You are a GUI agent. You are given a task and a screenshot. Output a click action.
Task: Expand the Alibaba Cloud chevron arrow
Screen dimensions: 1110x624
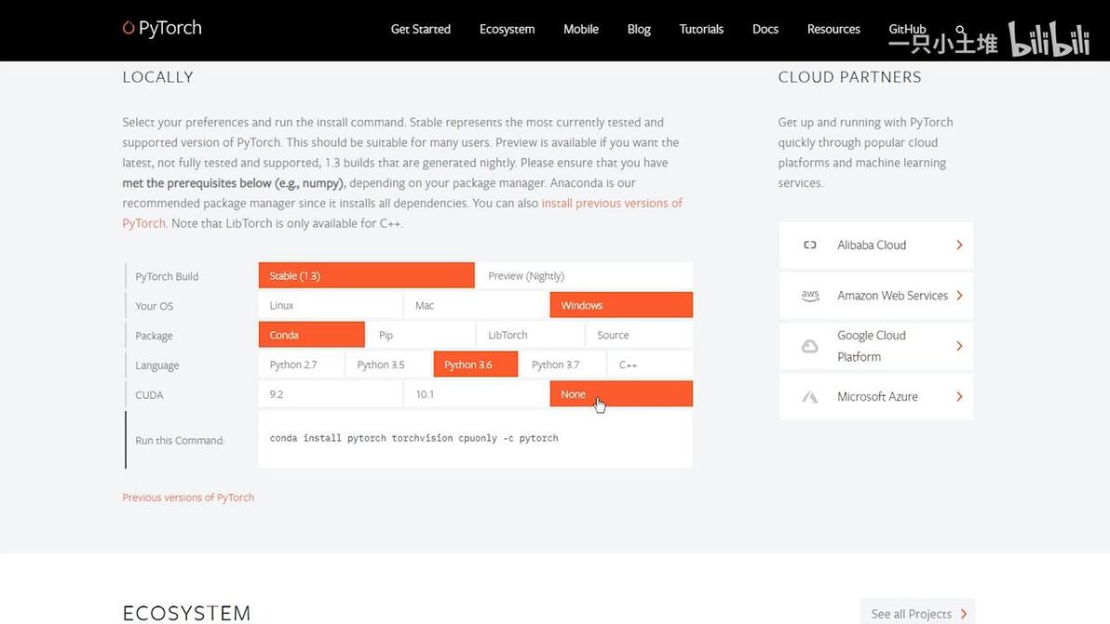pyautogui.click(x=959, y=246)
